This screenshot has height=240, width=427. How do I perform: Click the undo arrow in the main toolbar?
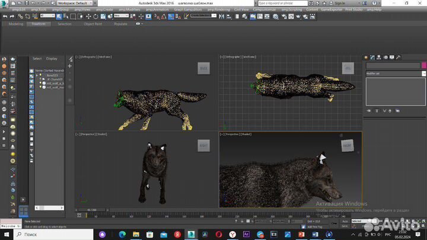tap(5, 17)
